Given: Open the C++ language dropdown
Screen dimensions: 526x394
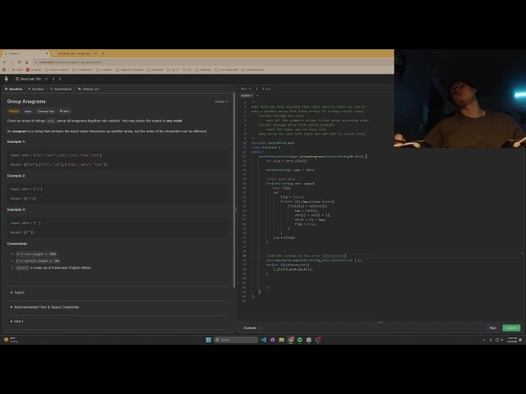Looking at the screenshot, I should click(x=247, y=89).
